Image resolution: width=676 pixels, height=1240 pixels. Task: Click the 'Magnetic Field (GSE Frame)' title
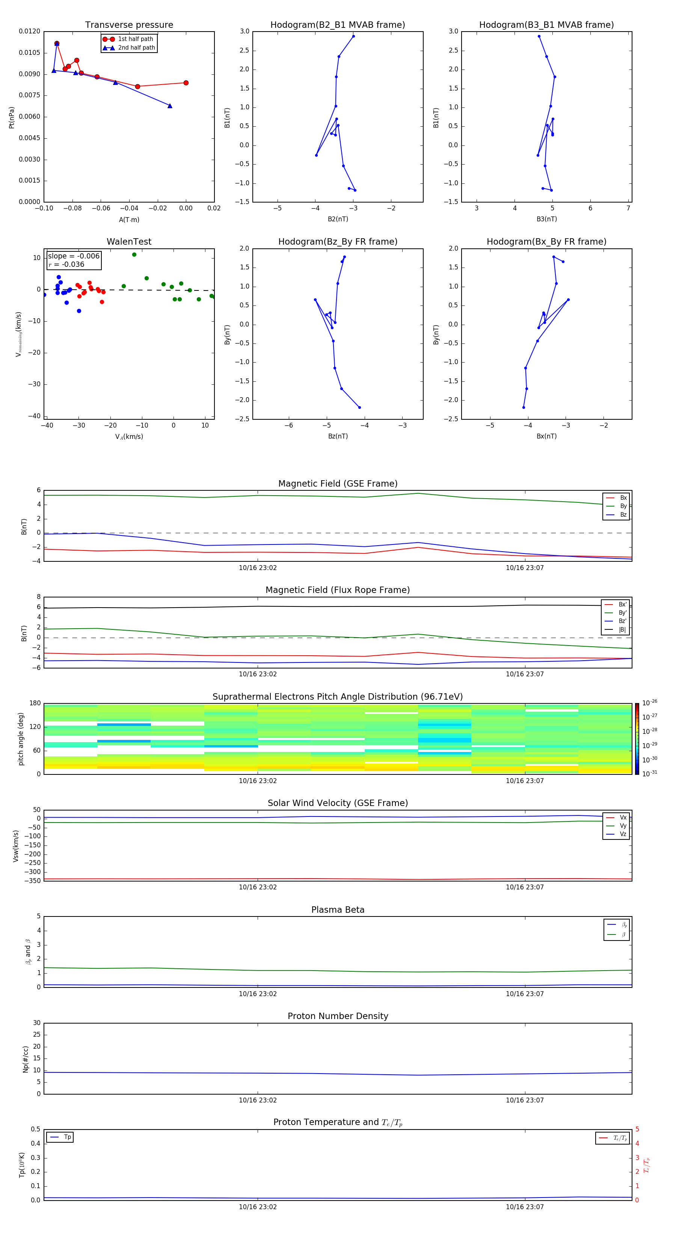tap(338, 484)
